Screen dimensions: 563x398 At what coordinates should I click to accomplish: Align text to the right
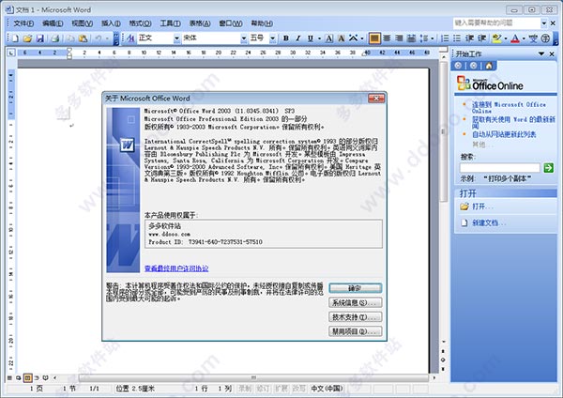[x=399, y=38]
